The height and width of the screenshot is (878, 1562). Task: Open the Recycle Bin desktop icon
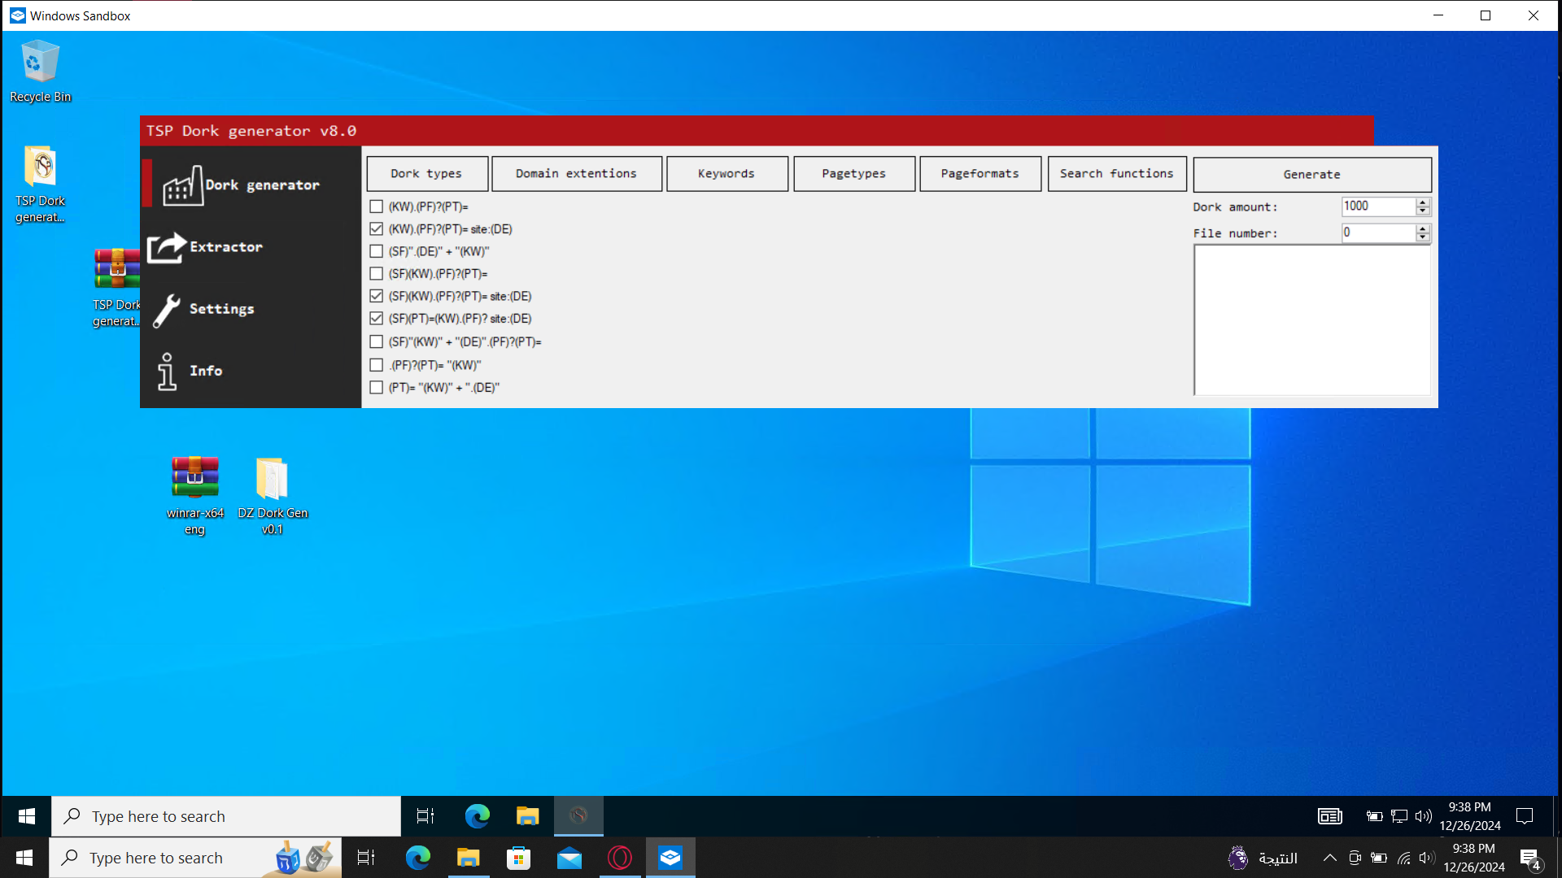coord(40,72)
